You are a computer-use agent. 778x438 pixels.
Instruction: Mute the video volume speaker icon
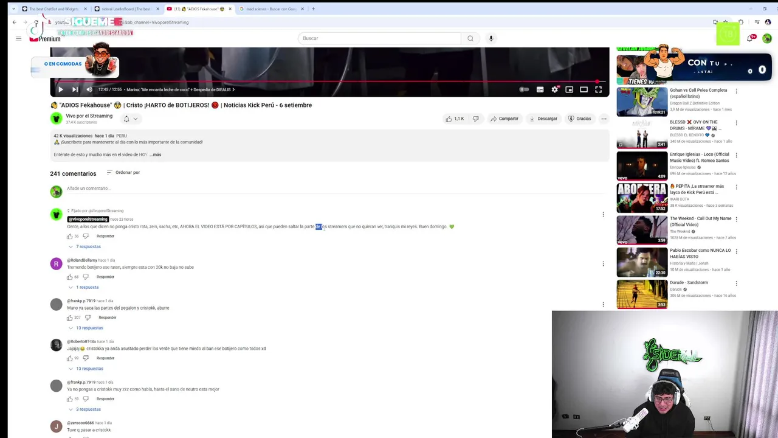[x=89, y=89]
